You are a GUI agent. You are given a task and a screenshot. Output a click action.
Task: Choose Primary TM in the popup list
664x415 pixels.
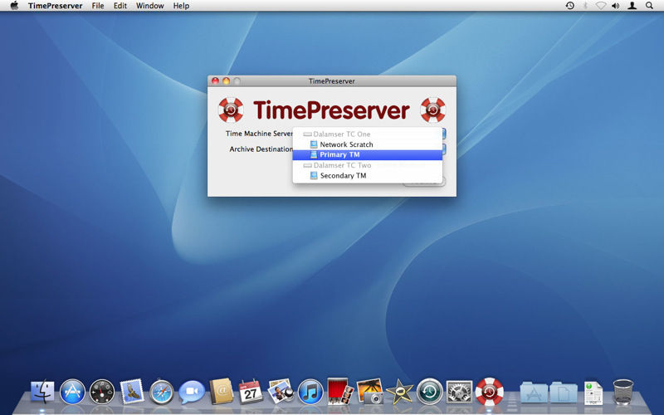coord(368,154)
